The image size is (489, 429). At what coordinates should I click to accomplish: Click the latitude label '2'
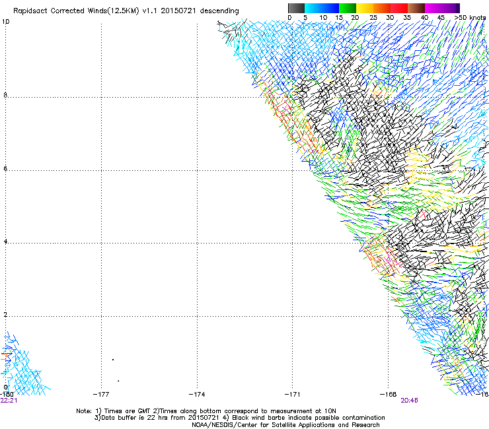[5, 315]
